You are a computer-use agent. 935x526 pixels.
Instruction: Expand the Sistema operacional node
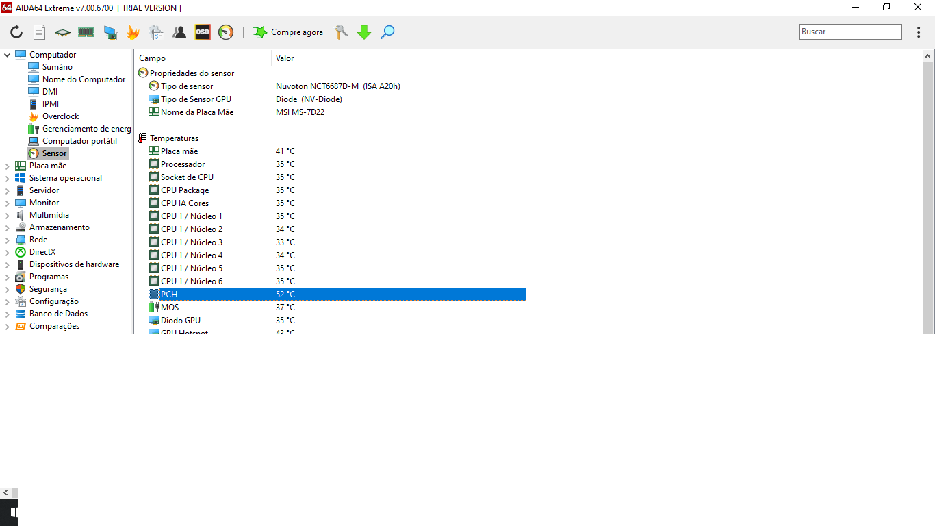pos(8,178)
